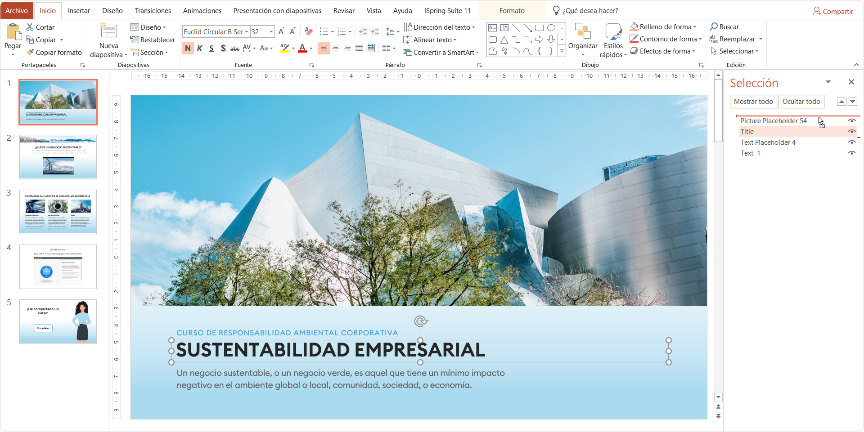
Task: Insert a bulleted list
Action: (324, 31)
